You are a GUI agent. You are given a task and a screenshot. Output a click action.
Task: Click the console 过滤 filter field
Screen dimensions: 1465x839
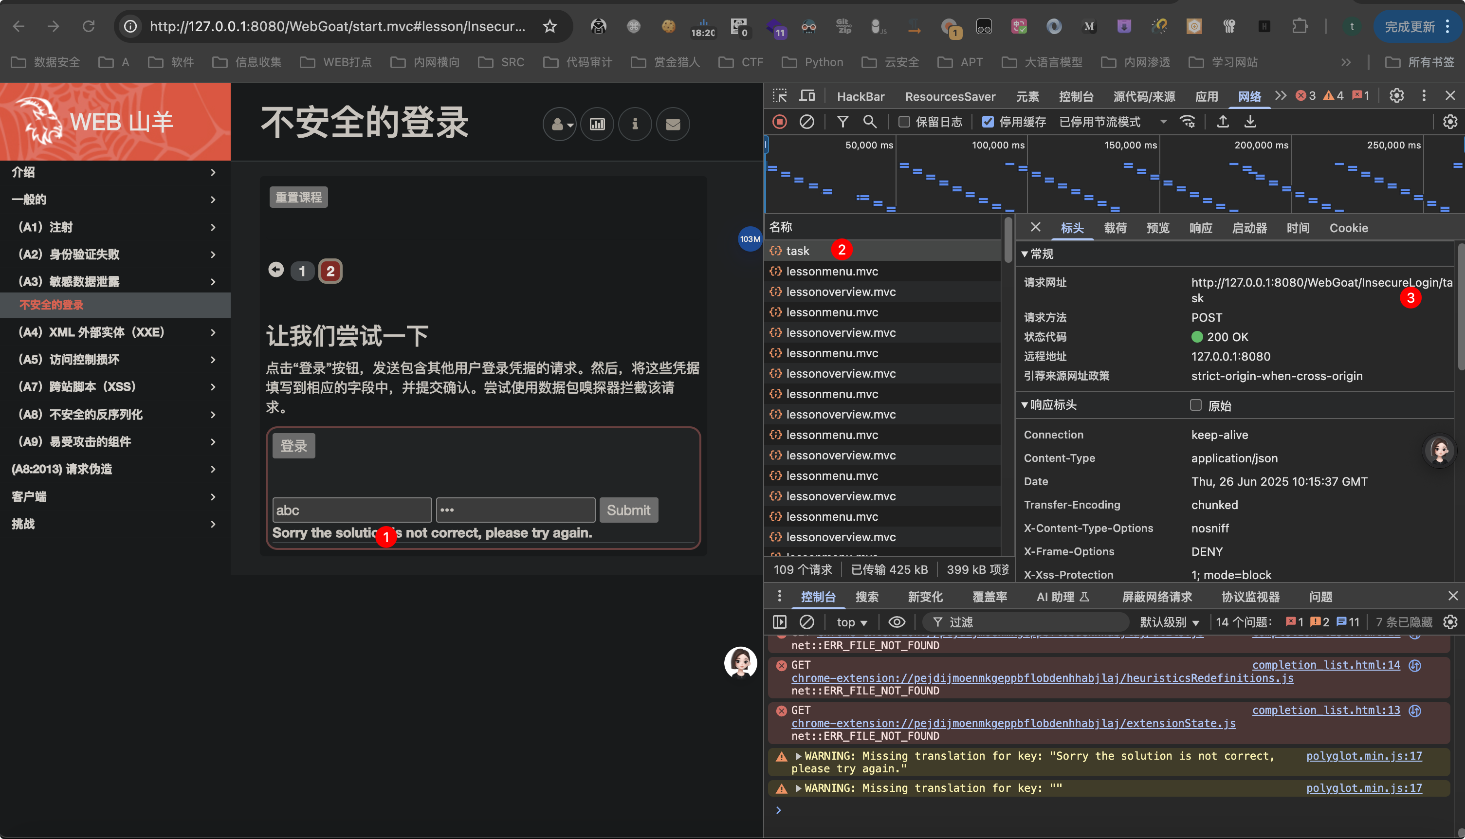1026,622
